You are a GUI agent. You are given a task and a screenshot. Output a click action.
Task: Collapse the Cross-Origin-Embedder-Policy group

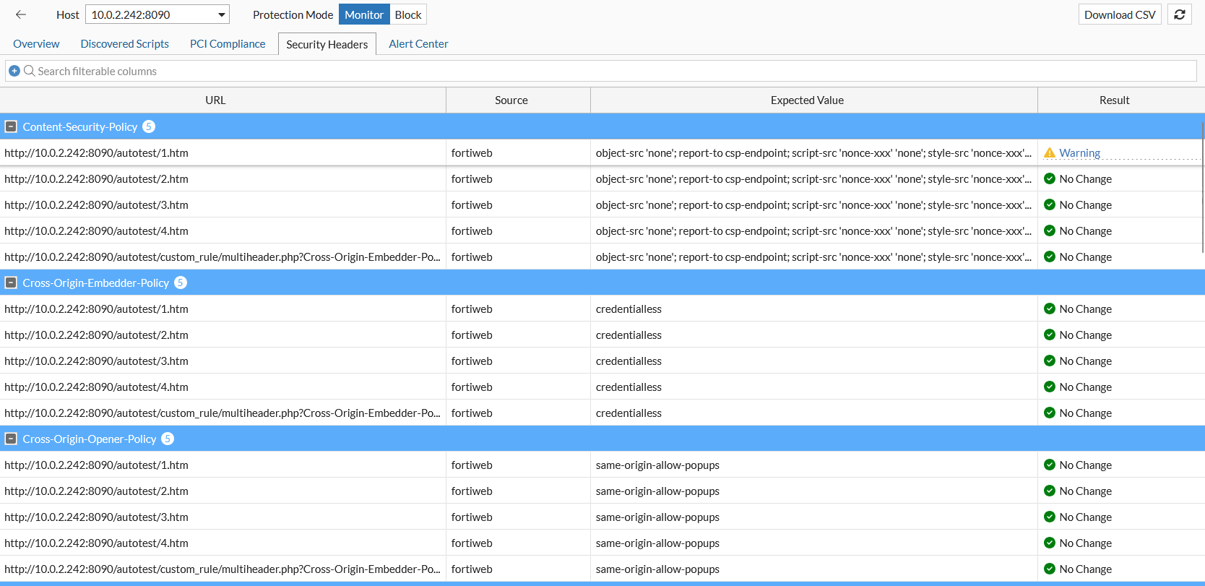tap(11, 283)
